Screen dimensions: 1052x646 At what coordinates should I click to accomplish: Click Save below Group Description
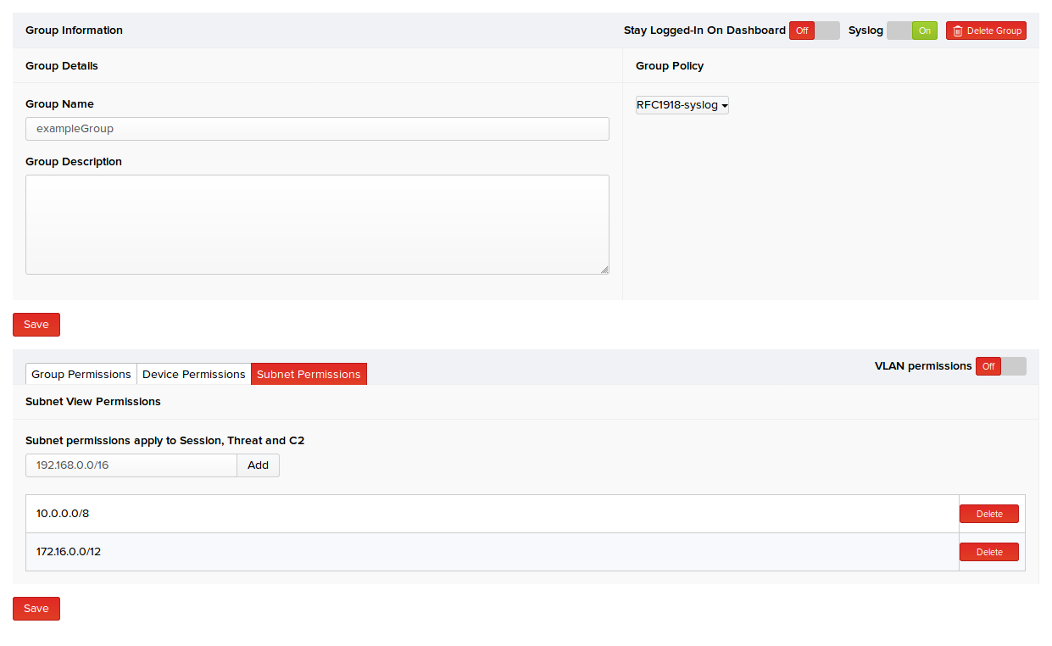(x=36, y=325)
